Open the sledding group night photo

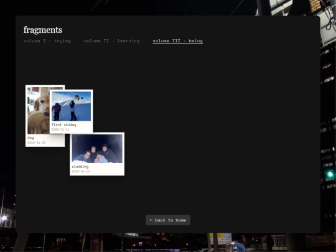point(97,149)
